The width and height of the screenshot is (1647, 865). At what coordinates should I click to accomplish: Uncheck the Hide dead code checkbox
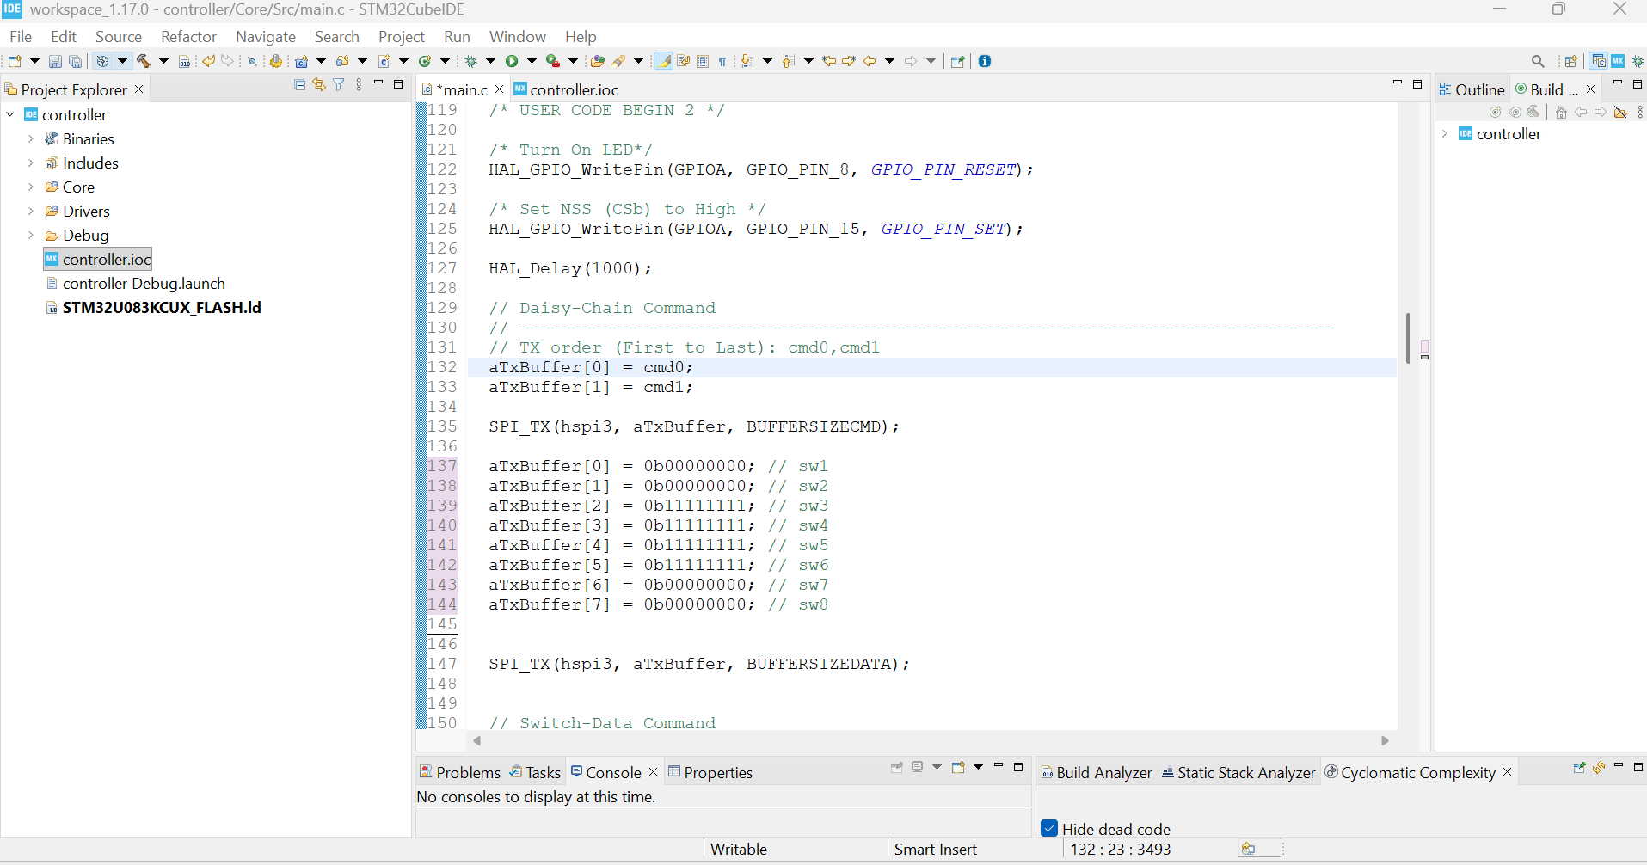coord(1048,828)
